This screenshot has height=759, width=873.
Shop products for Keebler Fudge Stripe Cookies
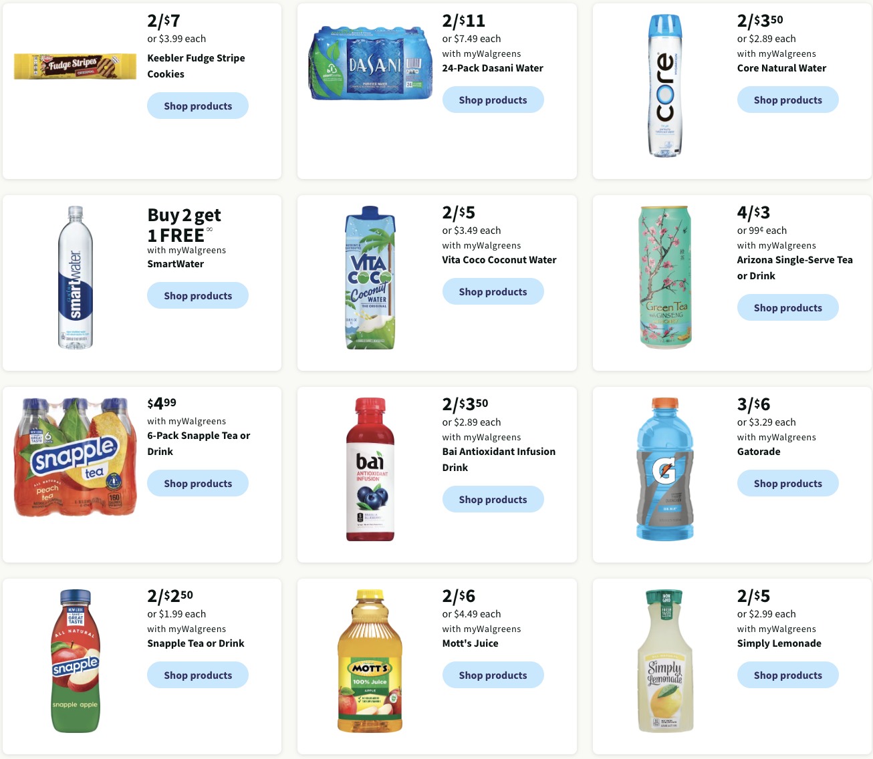click(x=198, y=106)
